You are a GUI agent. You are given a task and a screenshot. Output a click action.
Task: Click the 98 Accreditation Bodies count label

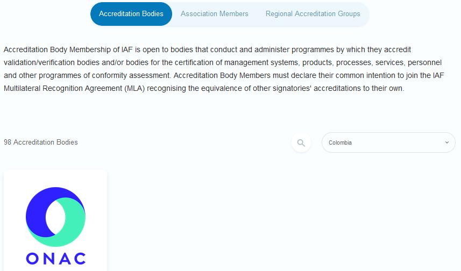coord(41,142)
